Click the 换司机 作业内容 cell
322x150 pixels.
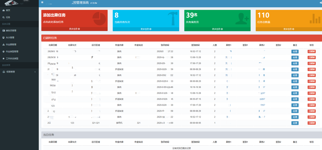pyautogui.click(x=119, y=123)
